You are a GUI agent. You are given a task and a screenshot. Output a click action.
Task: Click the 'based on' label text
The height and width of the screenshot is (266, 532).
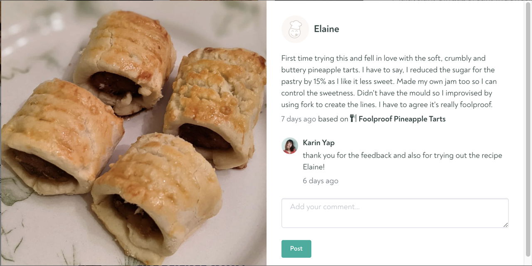pyautogui.click(x=333, y=119)
